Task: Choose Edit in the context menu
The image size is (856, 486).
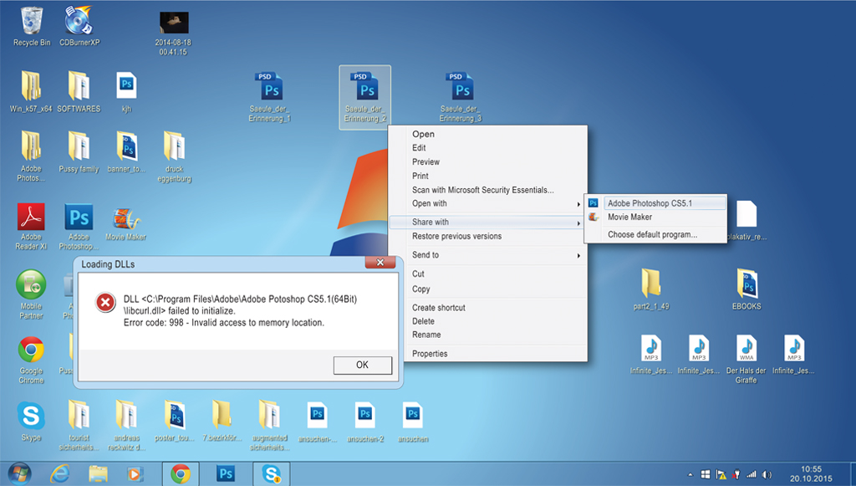Action: coord(487,148)
